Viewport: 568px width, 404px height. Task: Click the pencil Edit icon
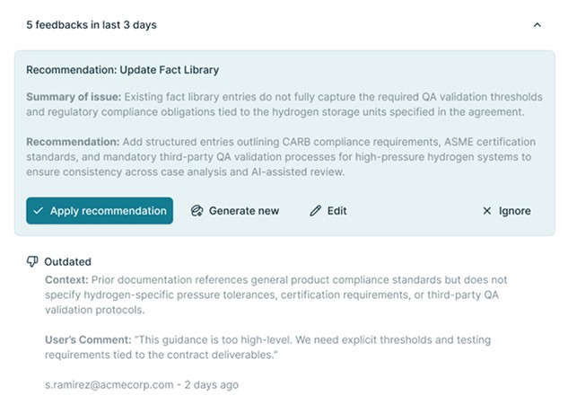click(x=315, y=210)
